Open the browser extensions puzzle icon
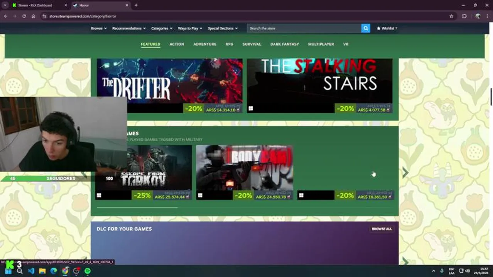 [x=464, y=16]
